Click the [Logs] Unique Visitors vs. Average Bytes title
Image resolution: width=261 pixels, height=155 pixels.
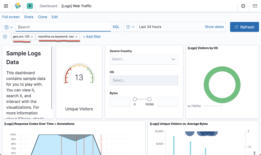(x=179, y=124)
